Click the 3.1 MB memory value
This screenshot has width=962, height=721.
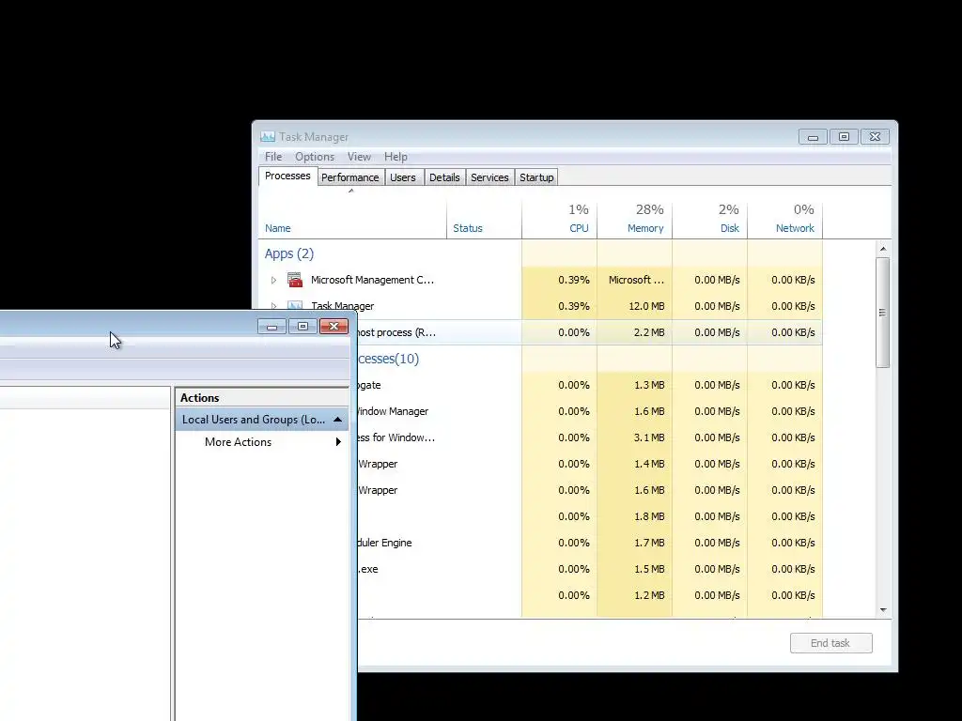649,437
